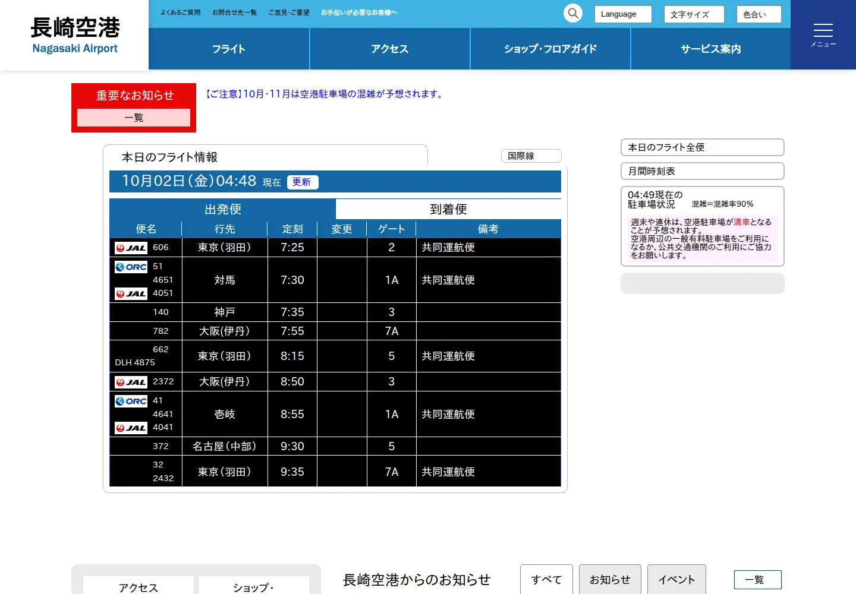The image size is (856, 594).
Task: Click the 名古屋(中部) destination cell
Action: [x=225, y=446]
